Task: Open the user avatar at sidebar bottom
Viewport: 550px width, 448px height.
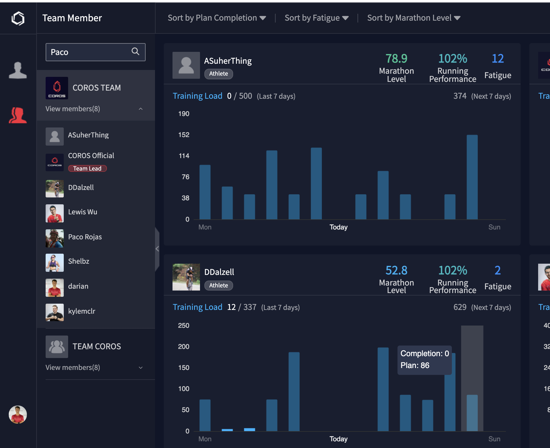Action: [x=18, y=414]
